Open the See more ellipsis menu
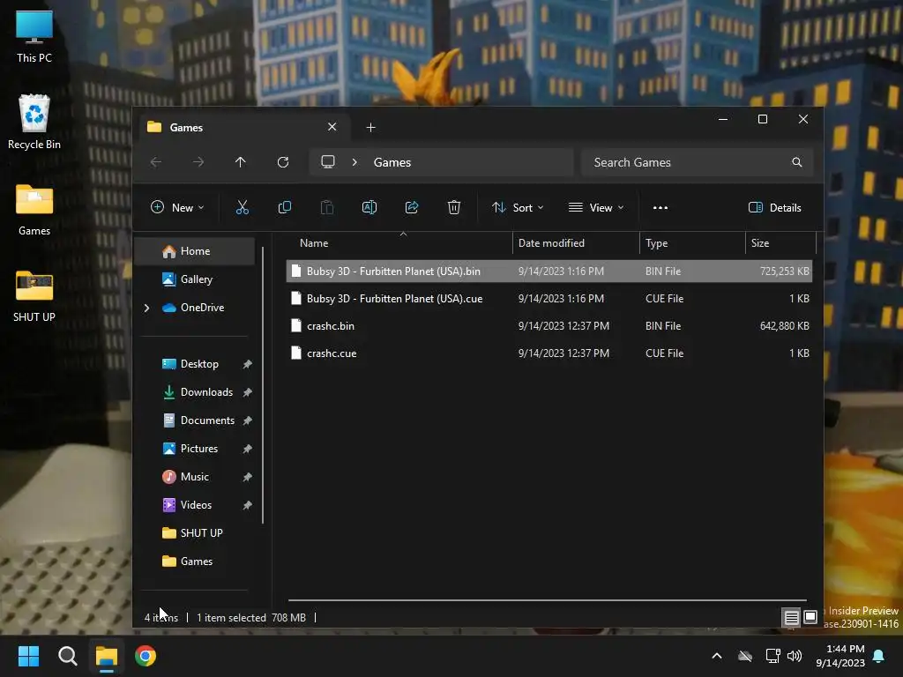The height and width of the screenshot is (677, 903). point(660,208)
